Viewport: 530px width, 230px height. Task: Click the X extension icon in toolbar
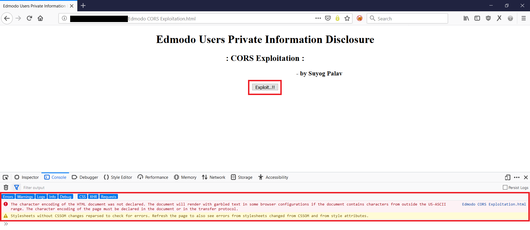499,18
